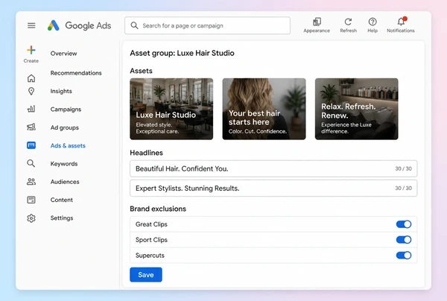Select the Settings gear icon in sidebar

click(x=31, y=218)
